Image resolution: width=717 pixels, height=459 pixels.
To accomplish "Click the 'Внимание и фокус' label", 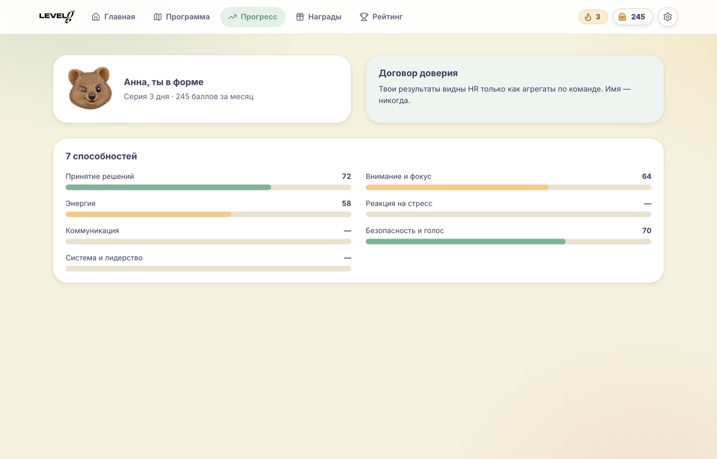I will (398, 176).
